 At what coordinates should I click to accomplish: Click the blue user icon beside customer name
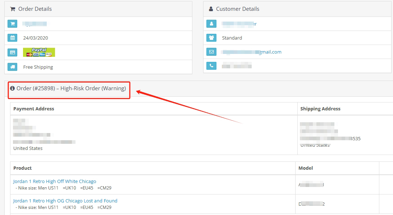pos(211,24)
